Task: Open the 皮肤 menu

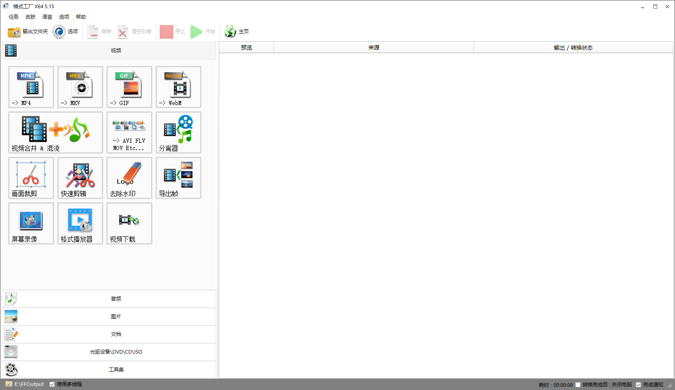Action: point(30,17)
